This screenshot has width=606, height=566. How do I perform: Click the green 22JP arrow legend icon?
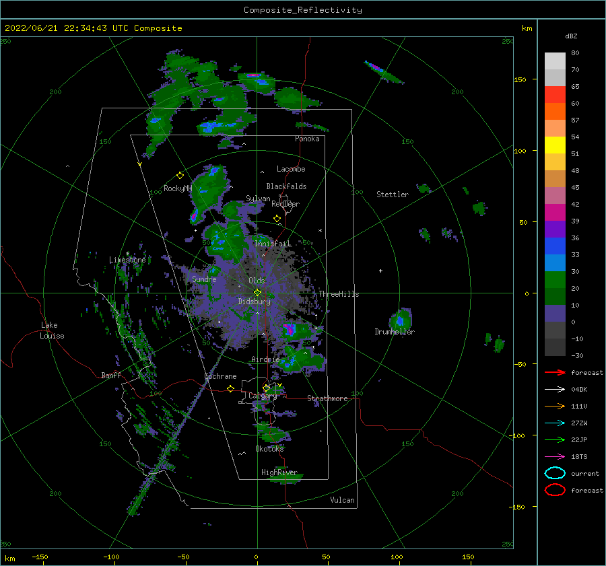tap(555, 439)
